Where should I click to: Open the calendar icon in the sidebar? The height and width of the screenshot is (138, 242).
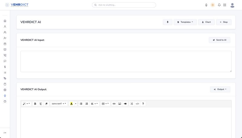coord(5,44)
